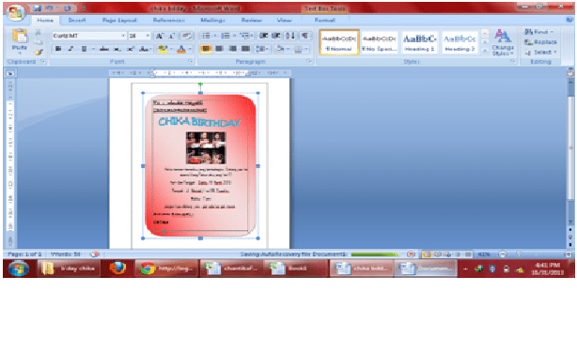Screen dimensions: 577x338
Task: Apply the Normal style
Action: [339, 42]
